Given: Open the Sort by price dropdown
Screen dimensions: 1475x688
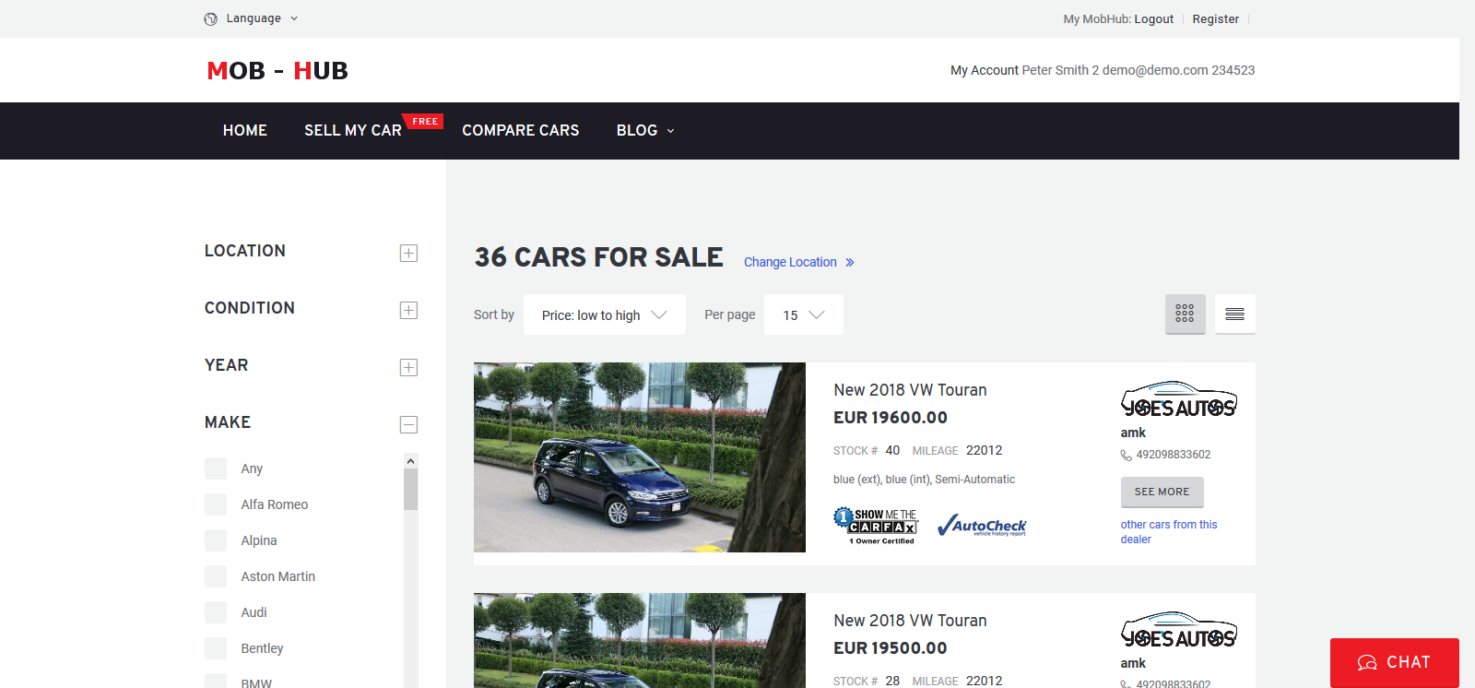Looking at the screenshot, I should point(604,315).
